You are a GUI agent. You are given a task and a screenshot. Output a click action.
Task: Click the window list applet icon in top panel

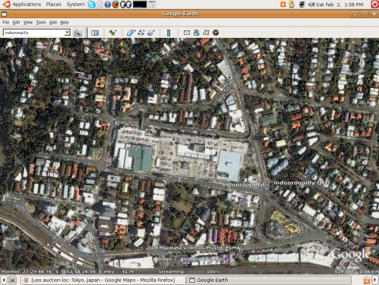[152, 5]
